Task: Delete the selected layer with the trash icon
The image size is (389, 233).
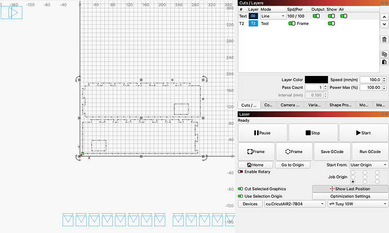Action: pos(384,39)
